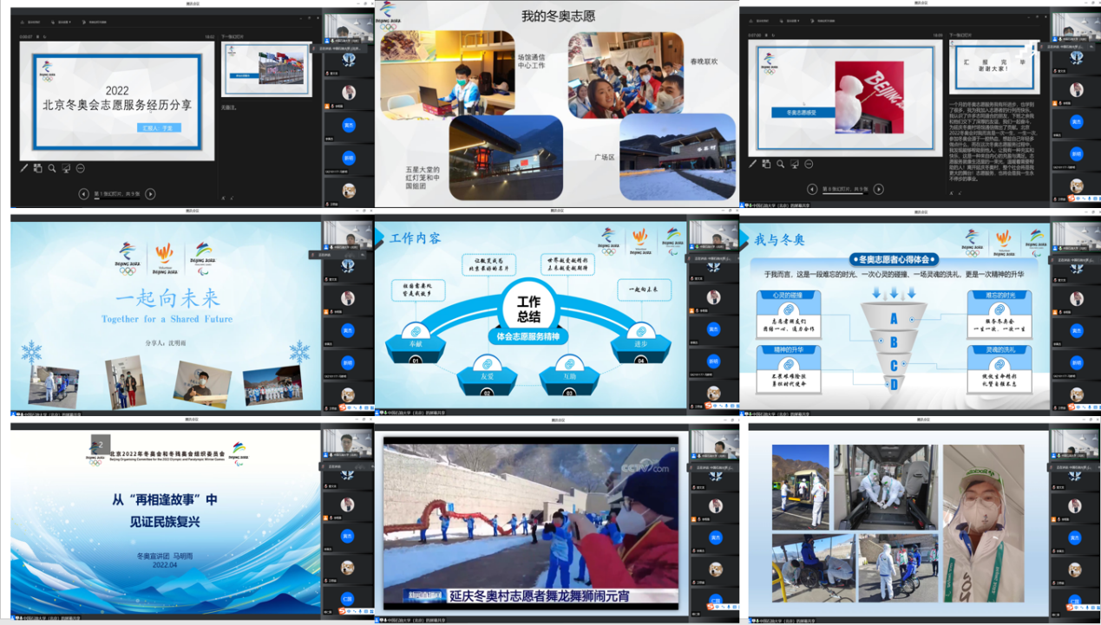Screen dimensions: 1101x625
Task: Open more options under the 2022 title slide
Action: click(80, 168)
